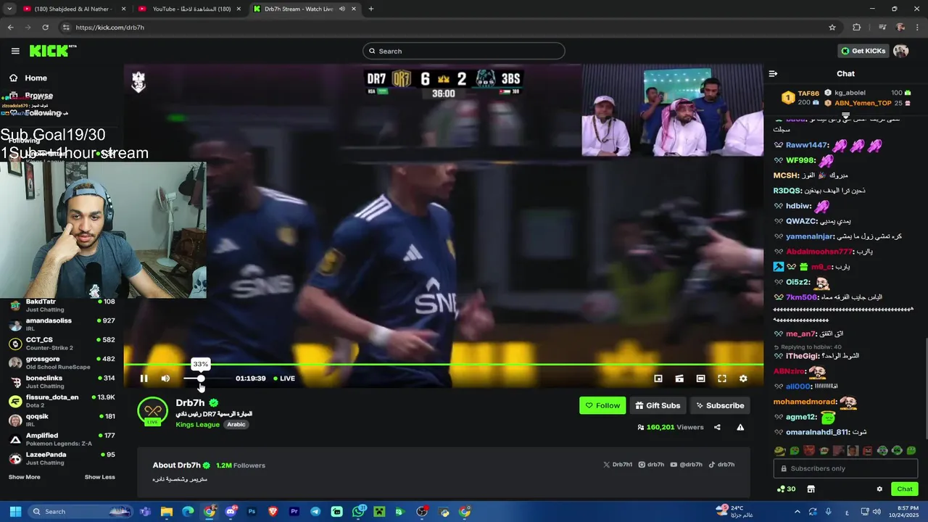This screenshot has height=522, width=928.
Task: Mute the stream volume speaker icon
Action: 165,378
